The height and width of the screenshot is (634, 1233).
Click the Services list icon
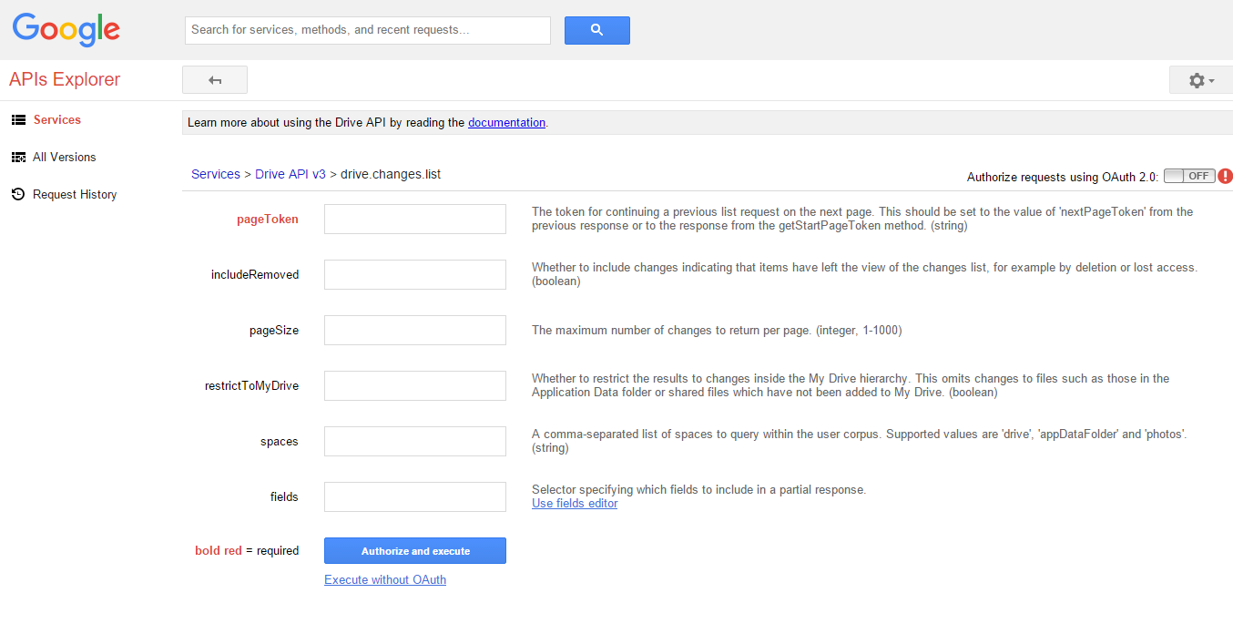click(x=18, y=120)
